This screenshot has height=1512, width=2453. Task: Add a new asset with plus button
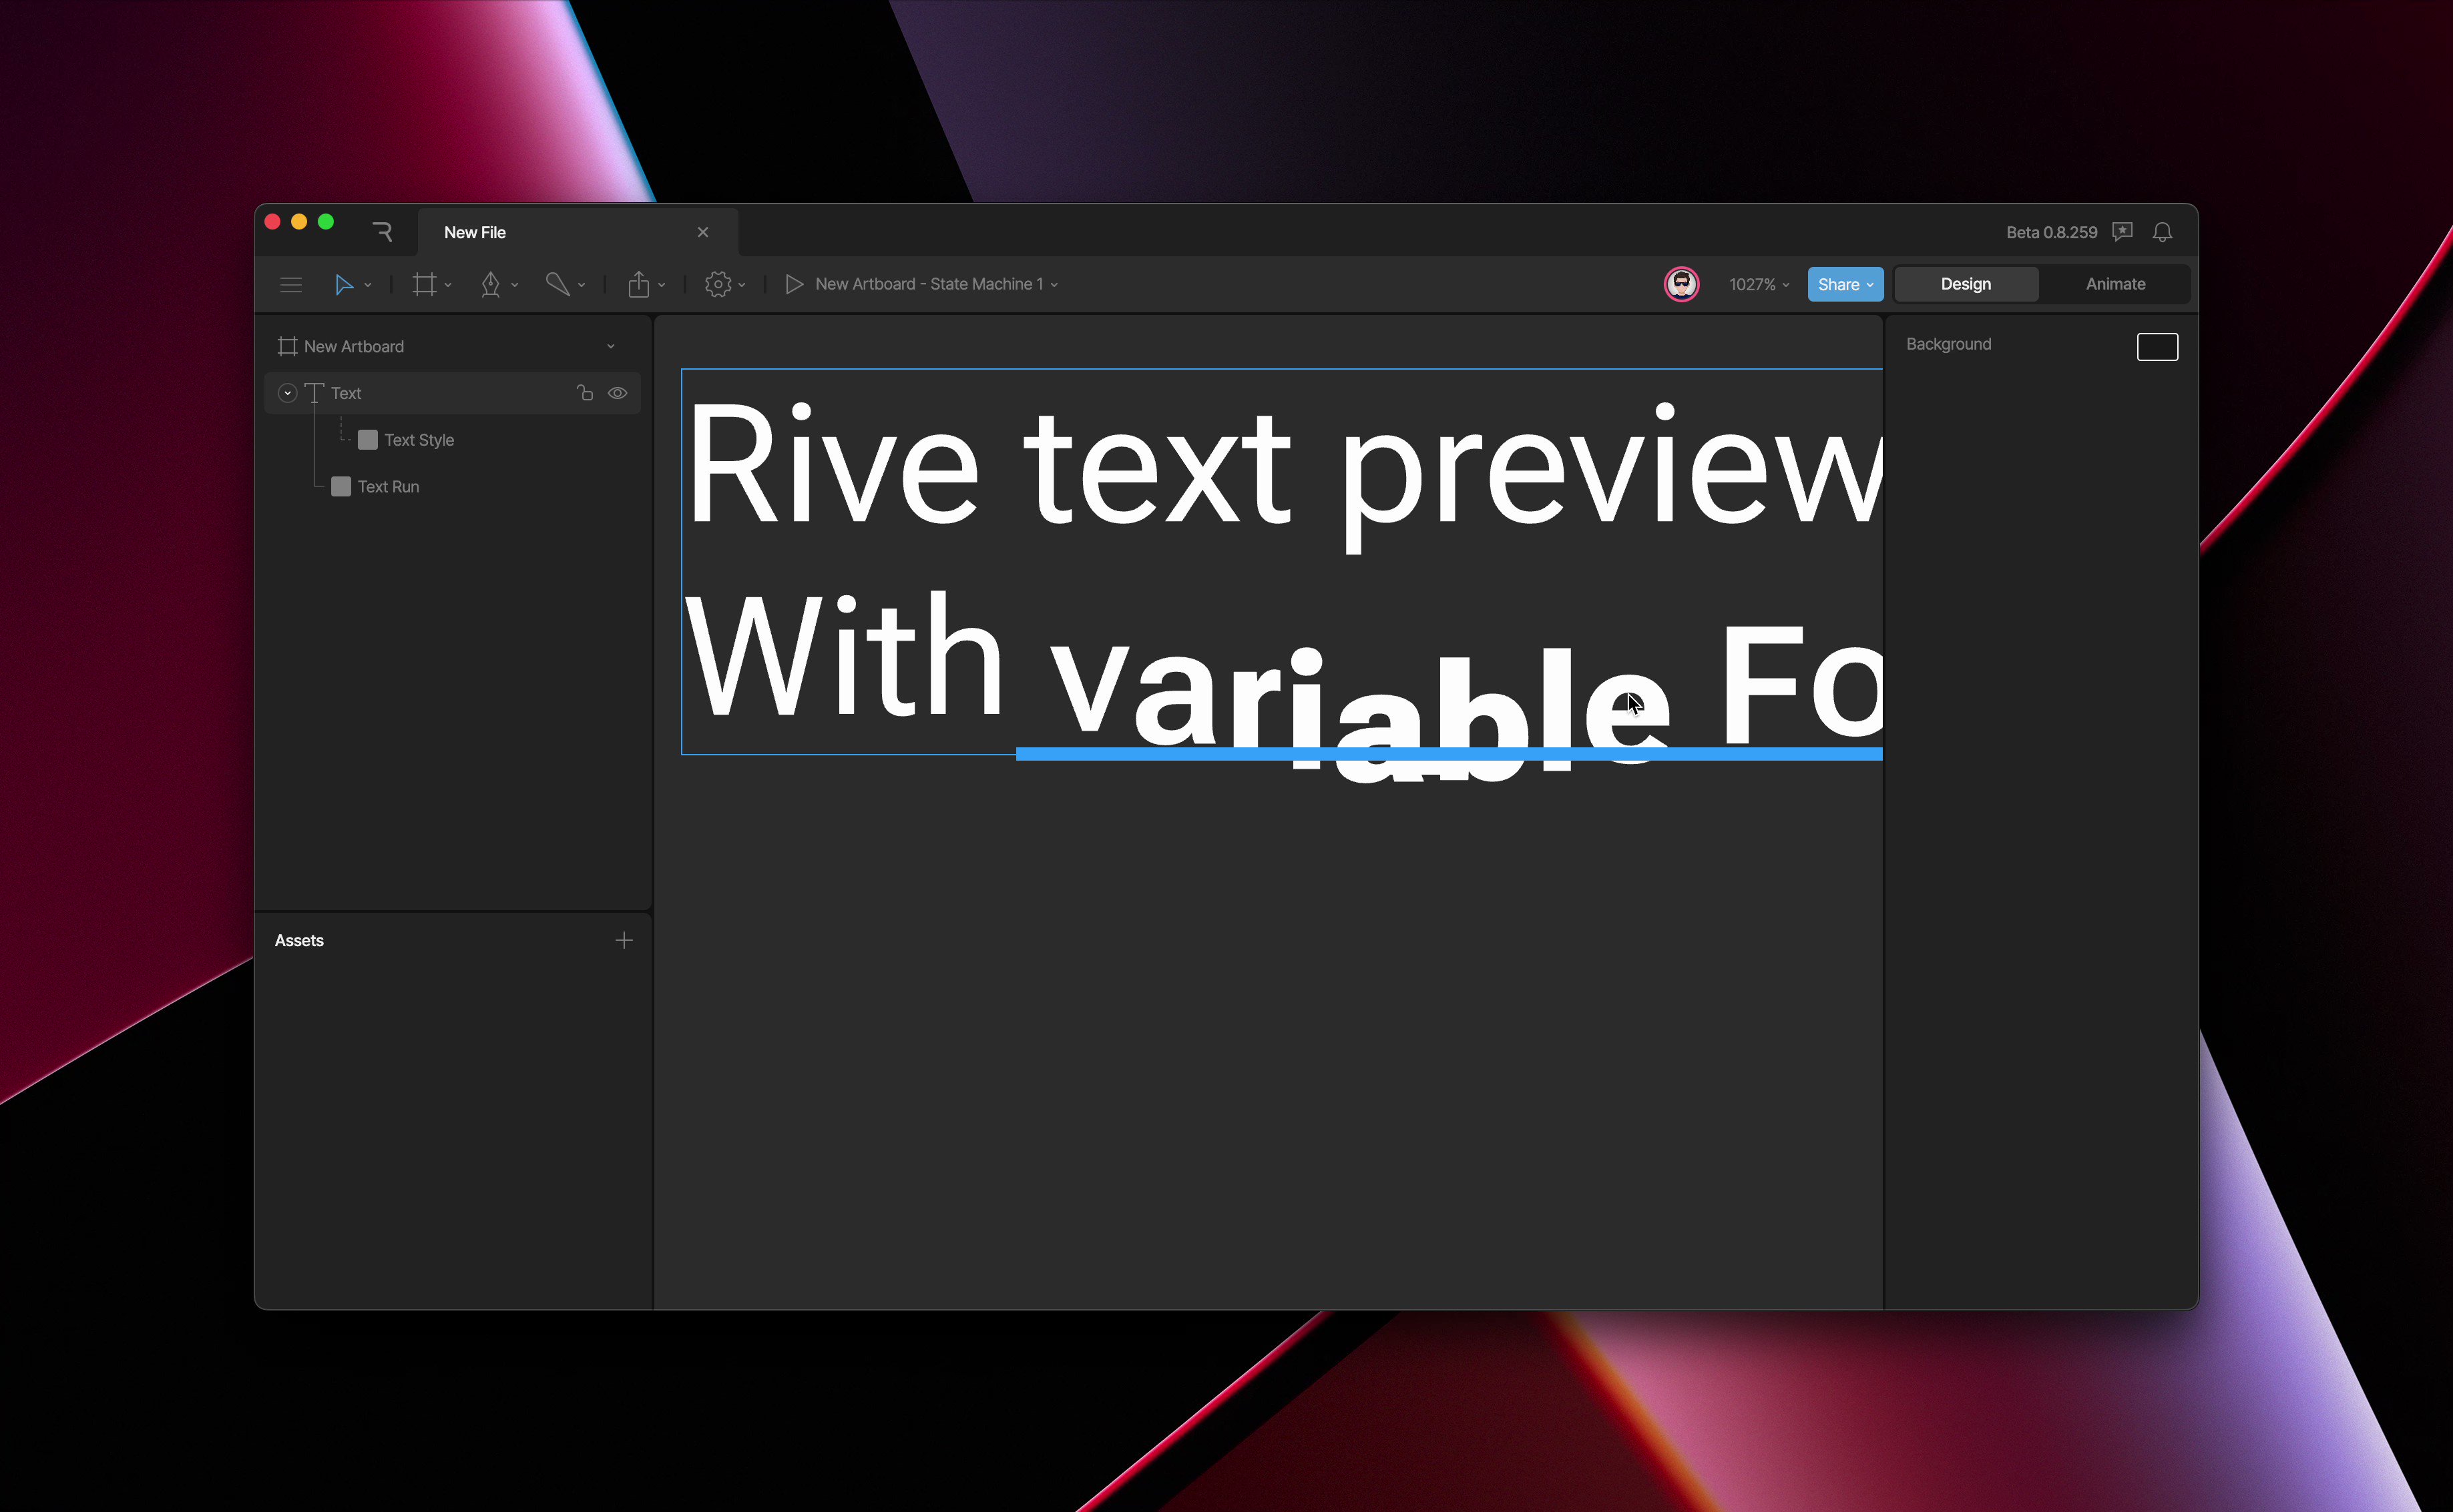[x=623, y=940]
